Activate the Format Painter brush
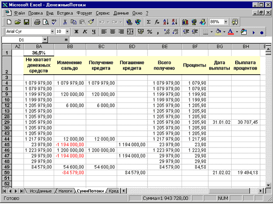Image resolution: width=273 pixels, height=204 pixels. pos(91,22)
